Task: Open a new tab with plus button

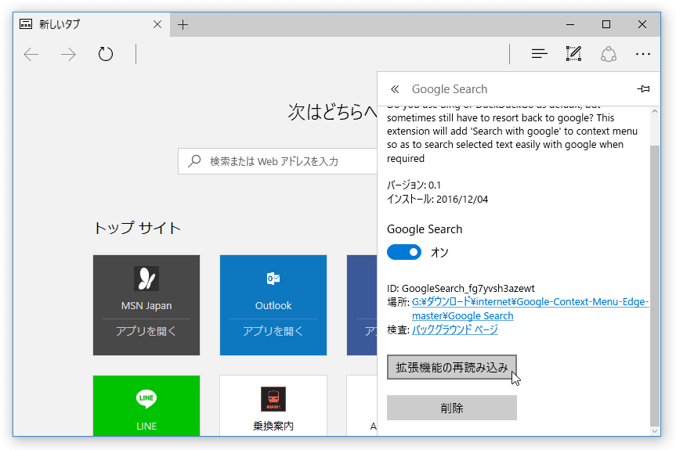Action: [x=183, y=24]
